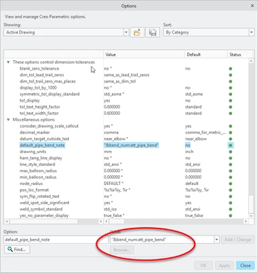Select the pos_loc_format option

(34, 190)
